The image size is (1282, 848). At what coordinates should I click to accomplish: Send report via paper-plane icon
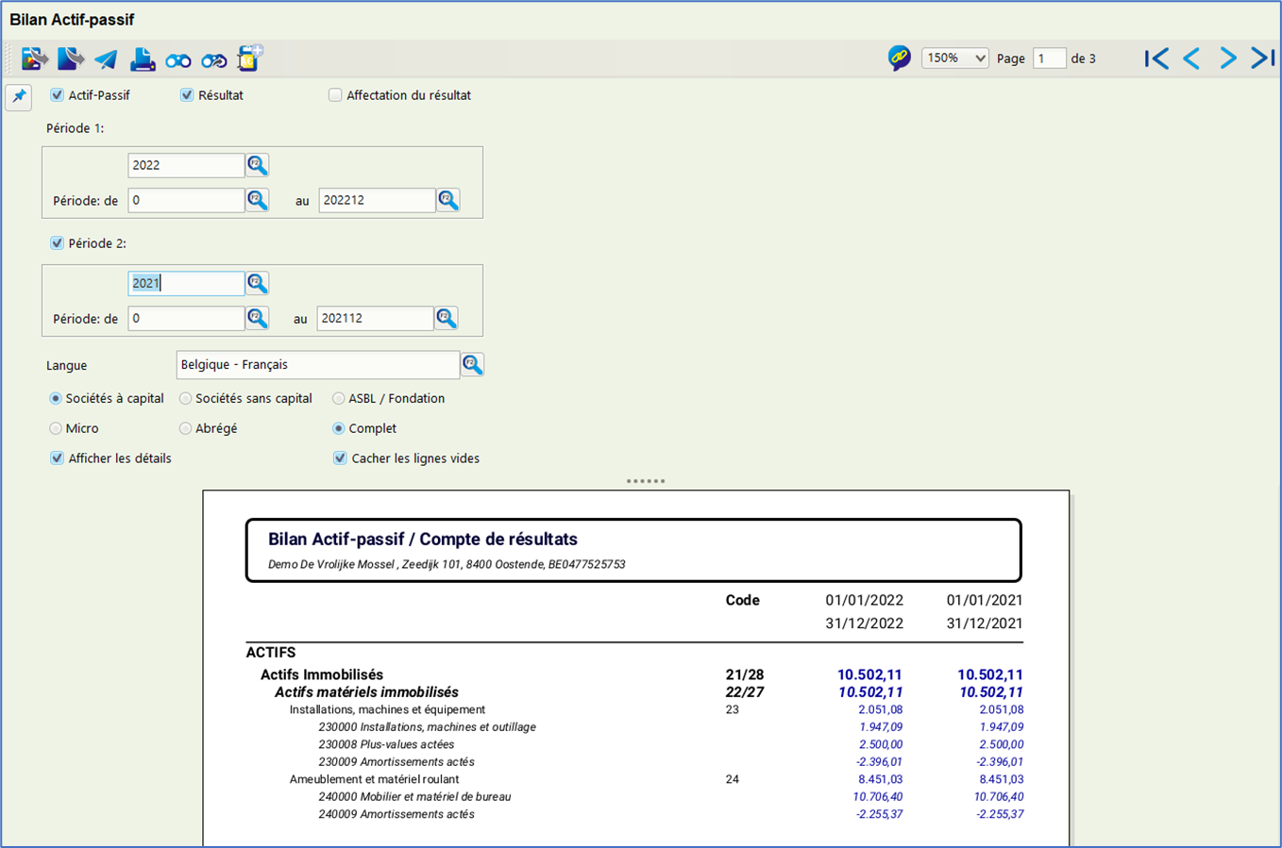point(106,59)
